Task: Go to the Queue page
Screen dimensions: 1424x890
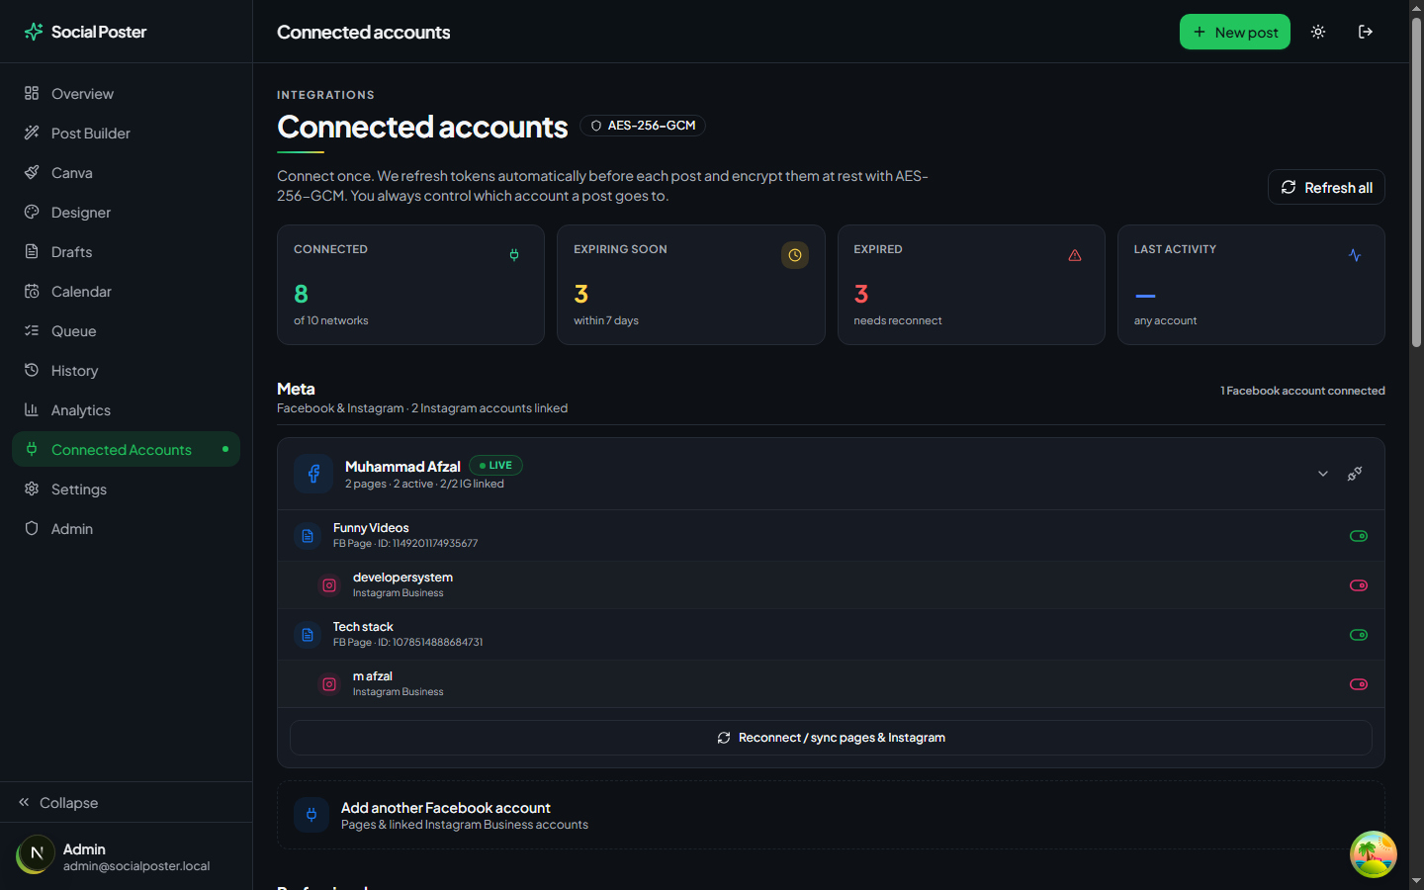Action: coord(126,331)
